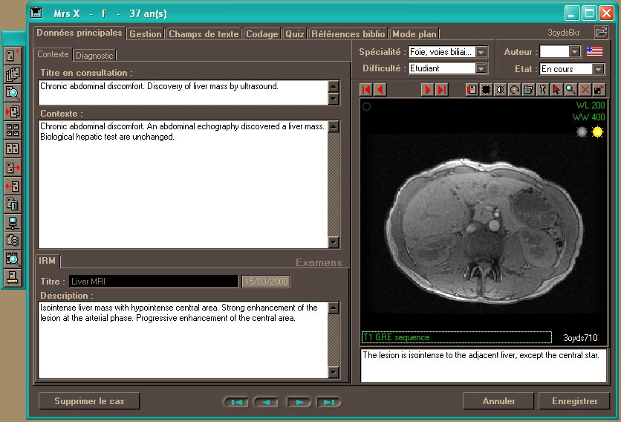This screenshot has width=621, height=422.
Task: Click the T1 GRE sequence caption field
Action: [457, 337]
